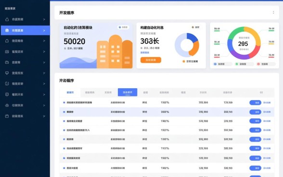283x177 pixels.
Task: Toggle the orange legend entry beside the small donut chart
Action: tap(190, 61)
